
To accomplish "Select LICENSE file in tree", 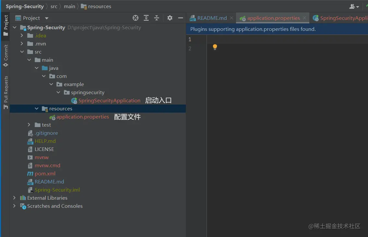I will (x=44, y=149).
